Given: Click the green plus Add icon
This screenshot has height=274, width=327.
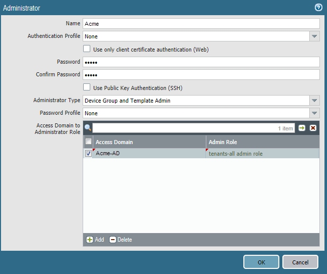Looking at the screenshot, I should 90,240.
